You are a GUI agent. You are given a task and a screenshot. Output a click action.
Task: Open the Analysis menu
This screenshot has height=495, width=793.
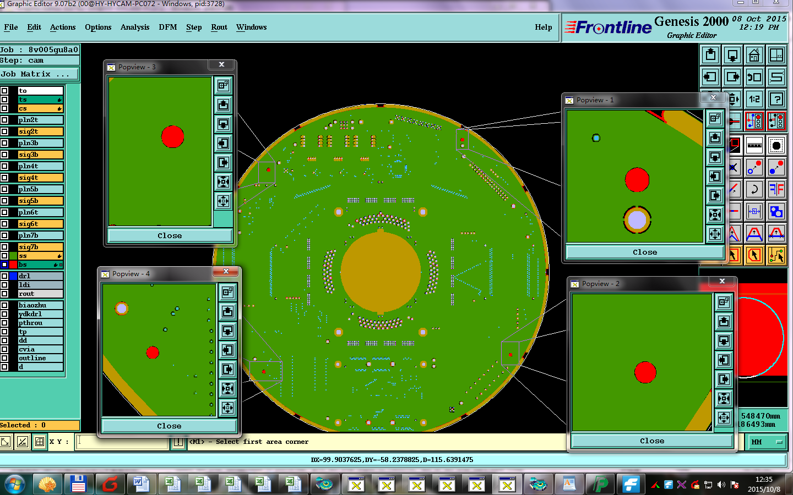pyautogui.click(x=135, y=27)
